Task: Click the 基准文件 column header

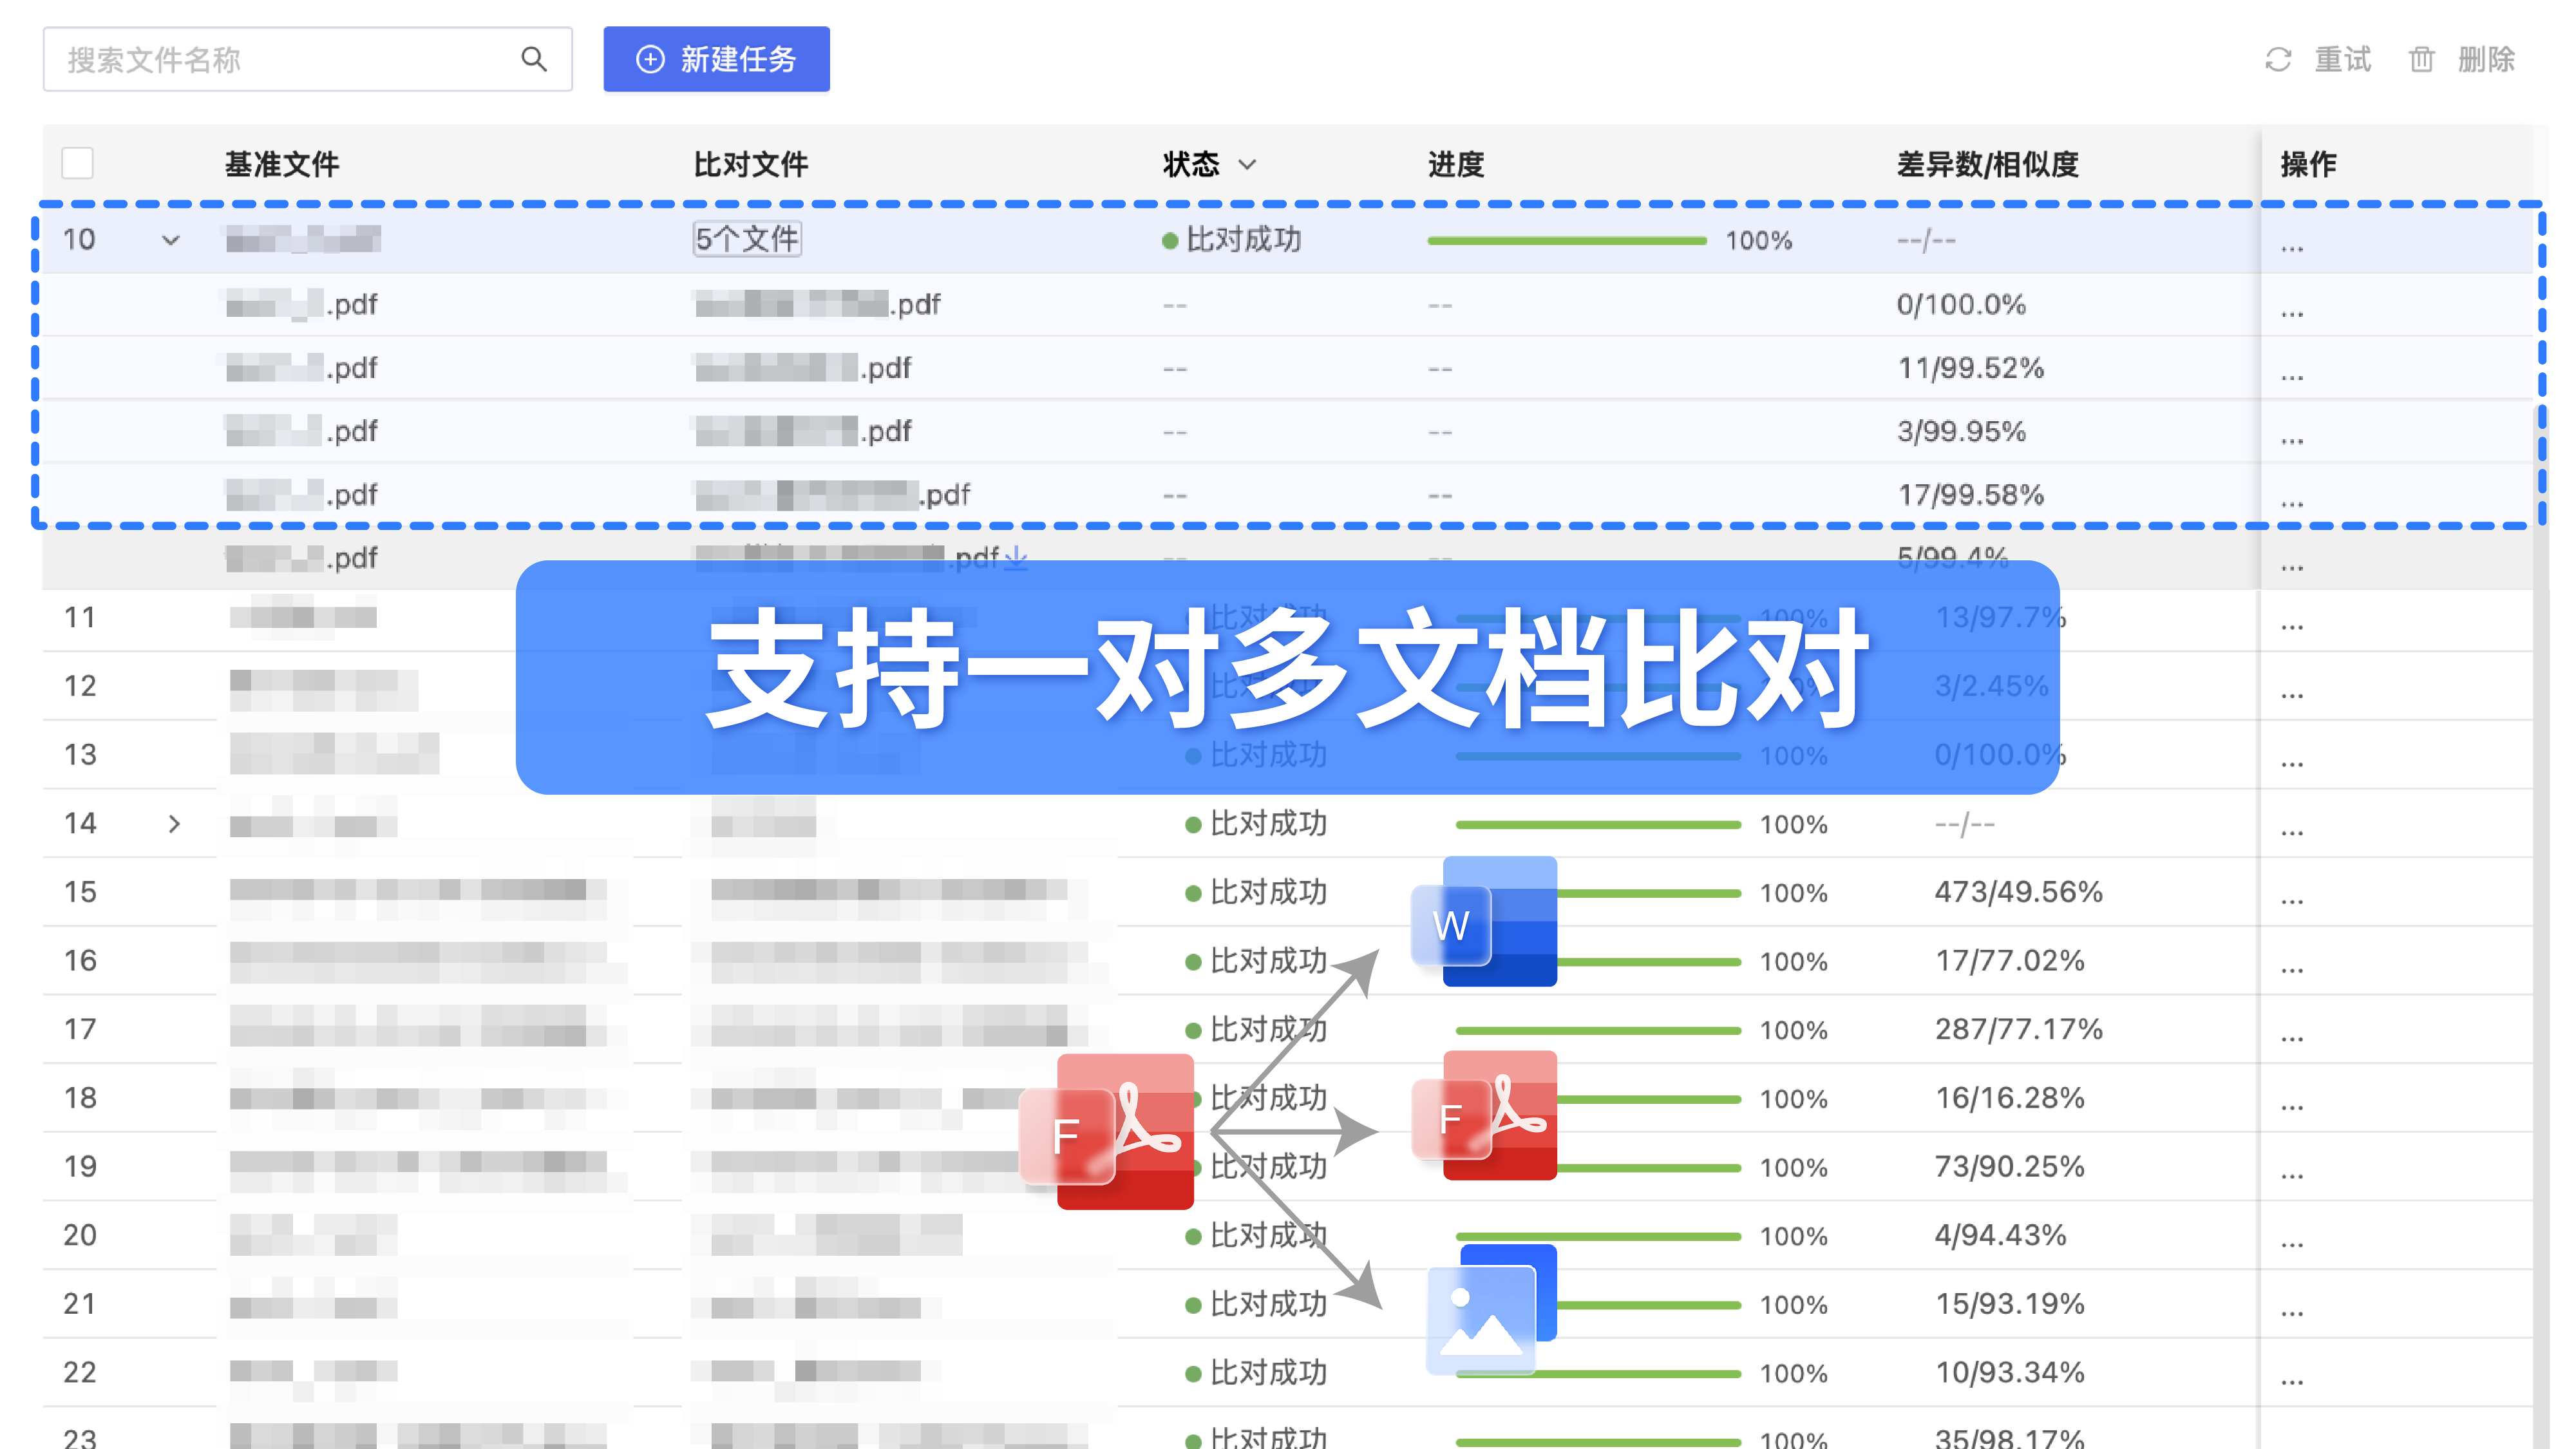Action: [x=281, y=164]
